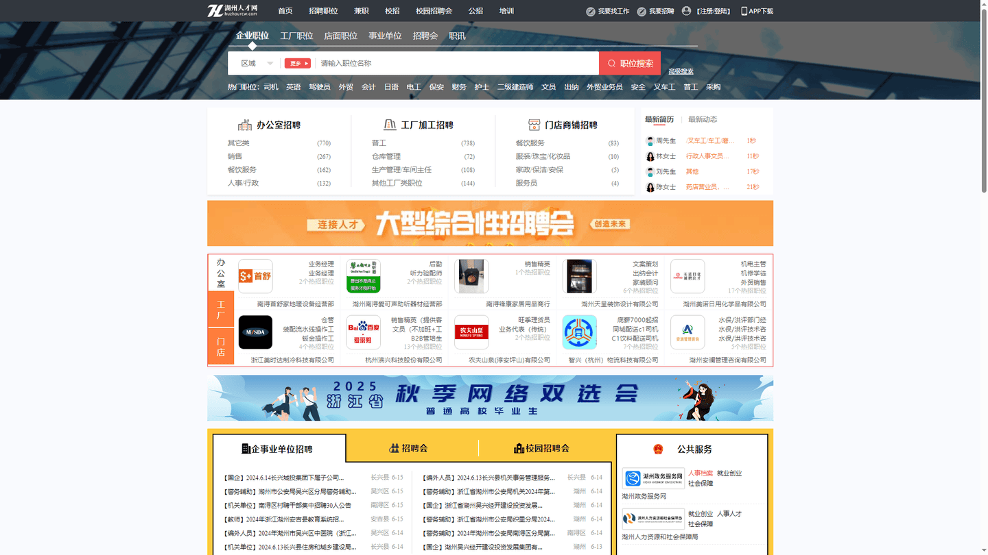Open 首页 in the top navigation
988x555 pixels.
click(285, 11)
